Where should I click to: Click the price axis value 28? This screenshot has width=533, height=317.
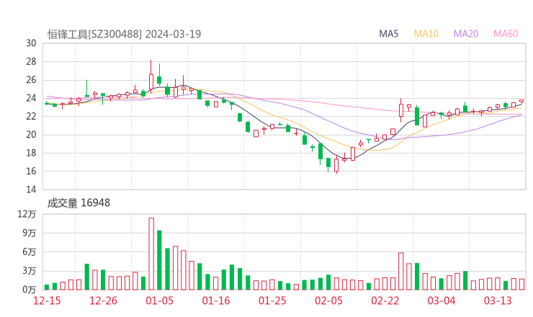click(x=31, y=61)
